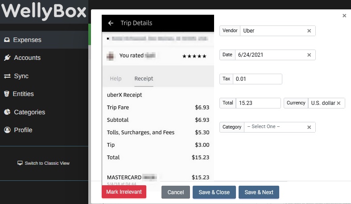The image size is (351, 204).
Task: Click the Switch to Classic View link
Action: tap(44, 163)
